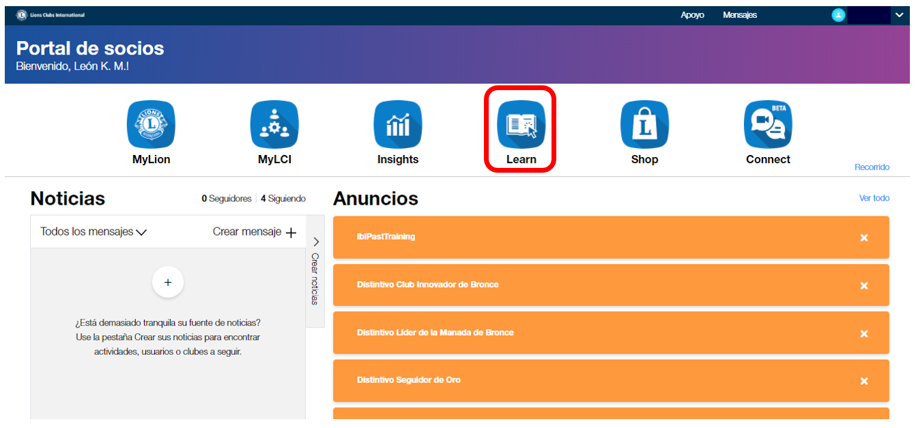Dismiss the lblPastTraining announcement
This screenshot has height=428, width=916.
click(x=863, y=238)
